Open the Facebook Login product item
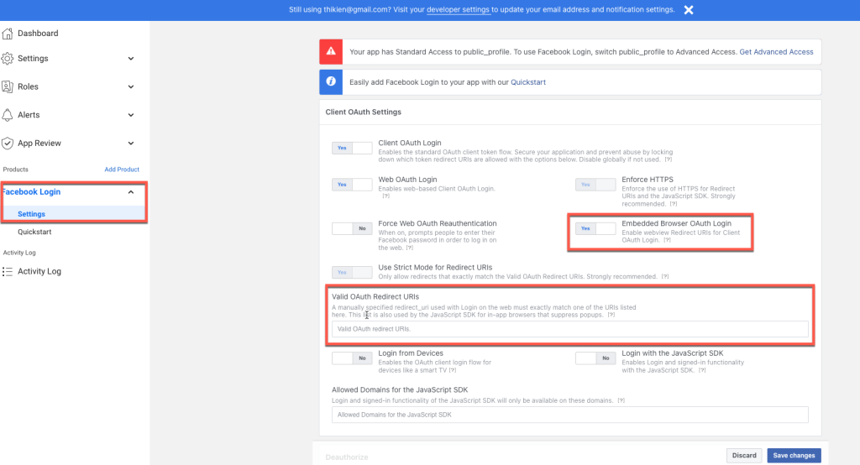The height and width of the screenshot is (465, 860). pyautogui.click(x=31, y=192)
